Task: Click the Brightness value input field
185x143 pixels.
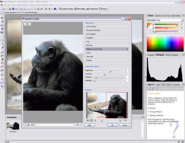Action: [x=126, y=71]
